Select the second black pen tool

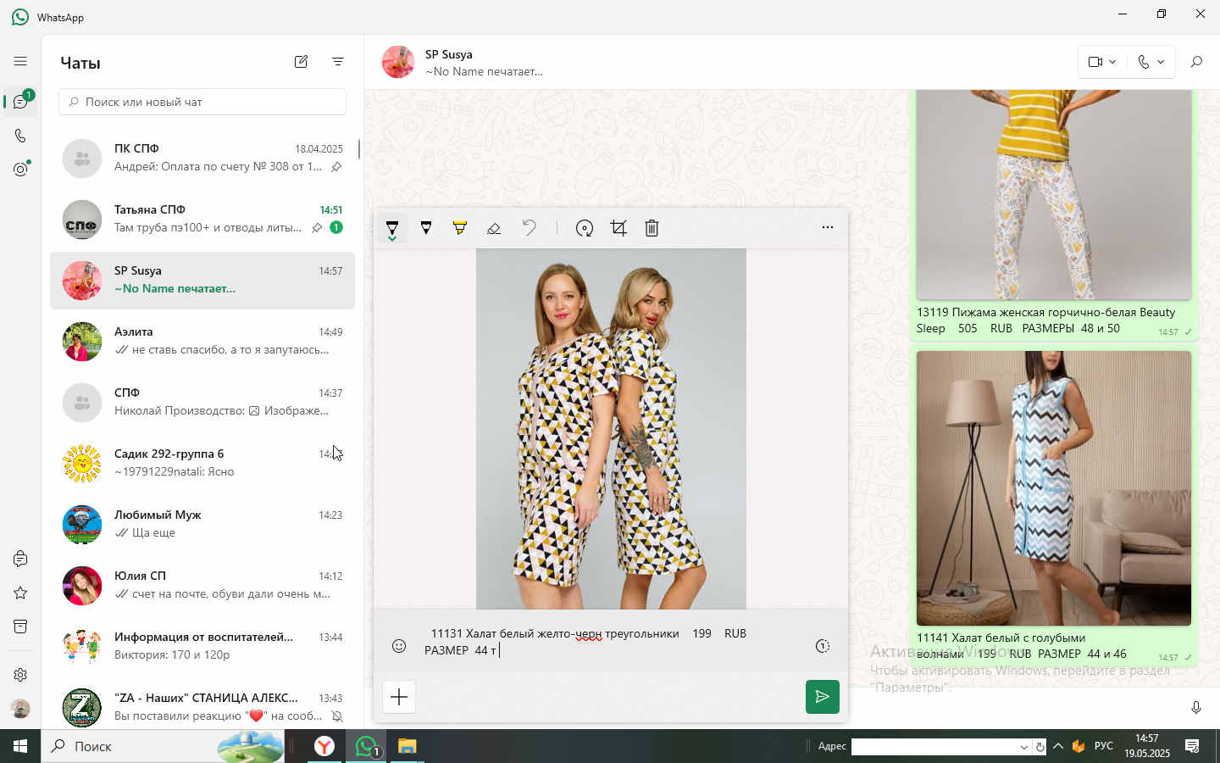pos(426,228)
